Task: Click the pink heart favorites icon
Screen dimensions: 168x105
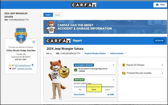Action: pos(10,69)
